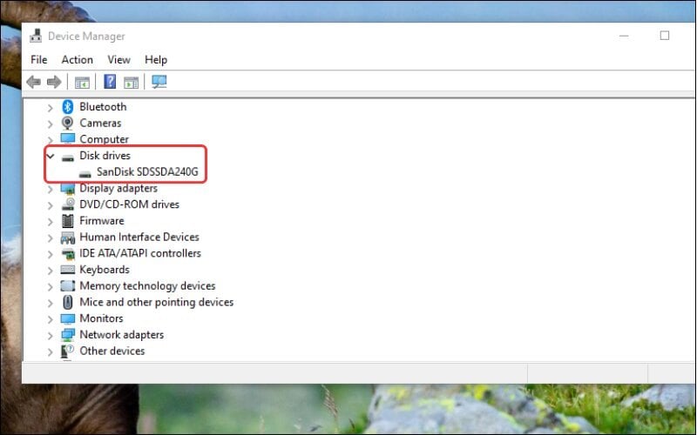
Task: Click the mouse icon beside Mice and other pointing devices
Action: [x=68, y=302]
